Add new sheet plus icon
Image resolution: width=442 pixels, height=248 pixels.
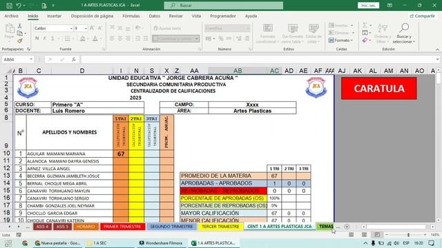tap(347, 227)
